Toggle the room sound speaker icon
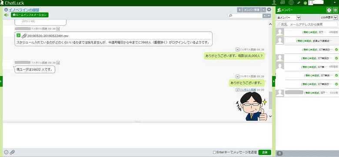 (6, 15)
